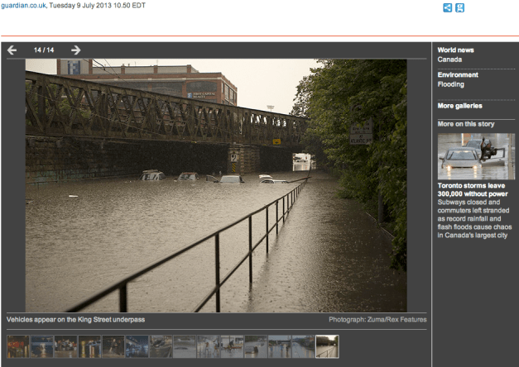Open the Environment section link
Image resolution: width=519 pixels, height=367 pixels.
[459, 75]
